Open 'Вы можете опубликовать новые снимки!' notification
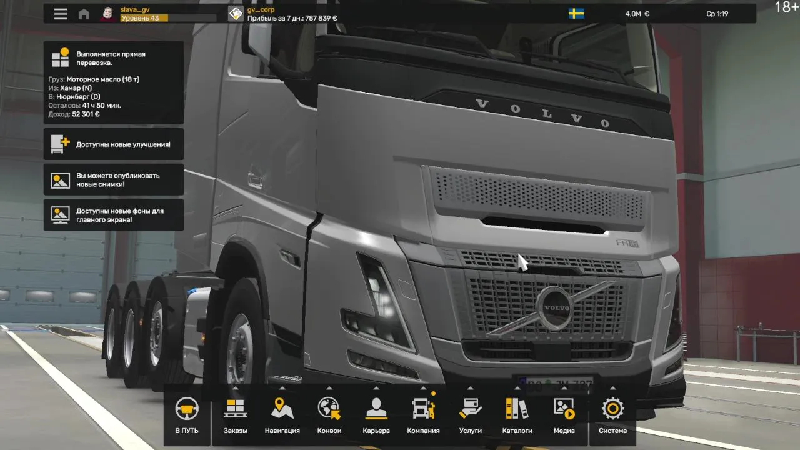Screen dimensions: 800x450 point(114,180)
